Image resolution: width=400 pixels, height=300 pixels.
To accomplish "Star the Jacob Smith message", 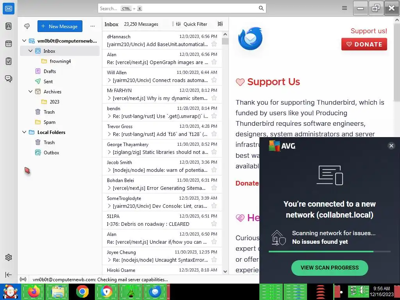I will coord(214,170).
